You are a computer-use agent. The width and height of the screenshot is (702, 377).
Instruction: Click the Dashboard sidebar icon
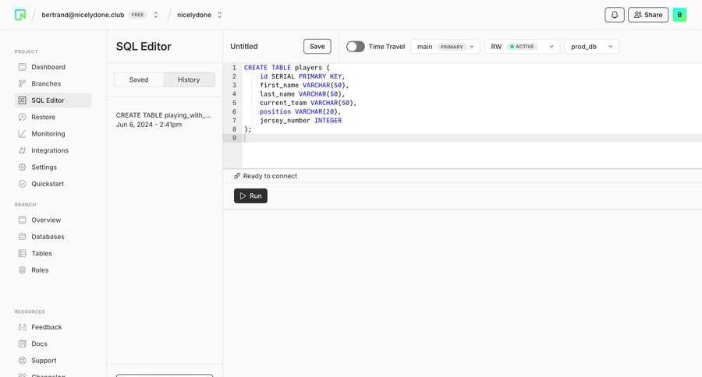23,67
